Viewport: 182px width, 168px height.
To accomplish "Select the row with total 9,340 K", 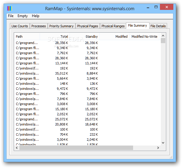I will tap(87, 48).
